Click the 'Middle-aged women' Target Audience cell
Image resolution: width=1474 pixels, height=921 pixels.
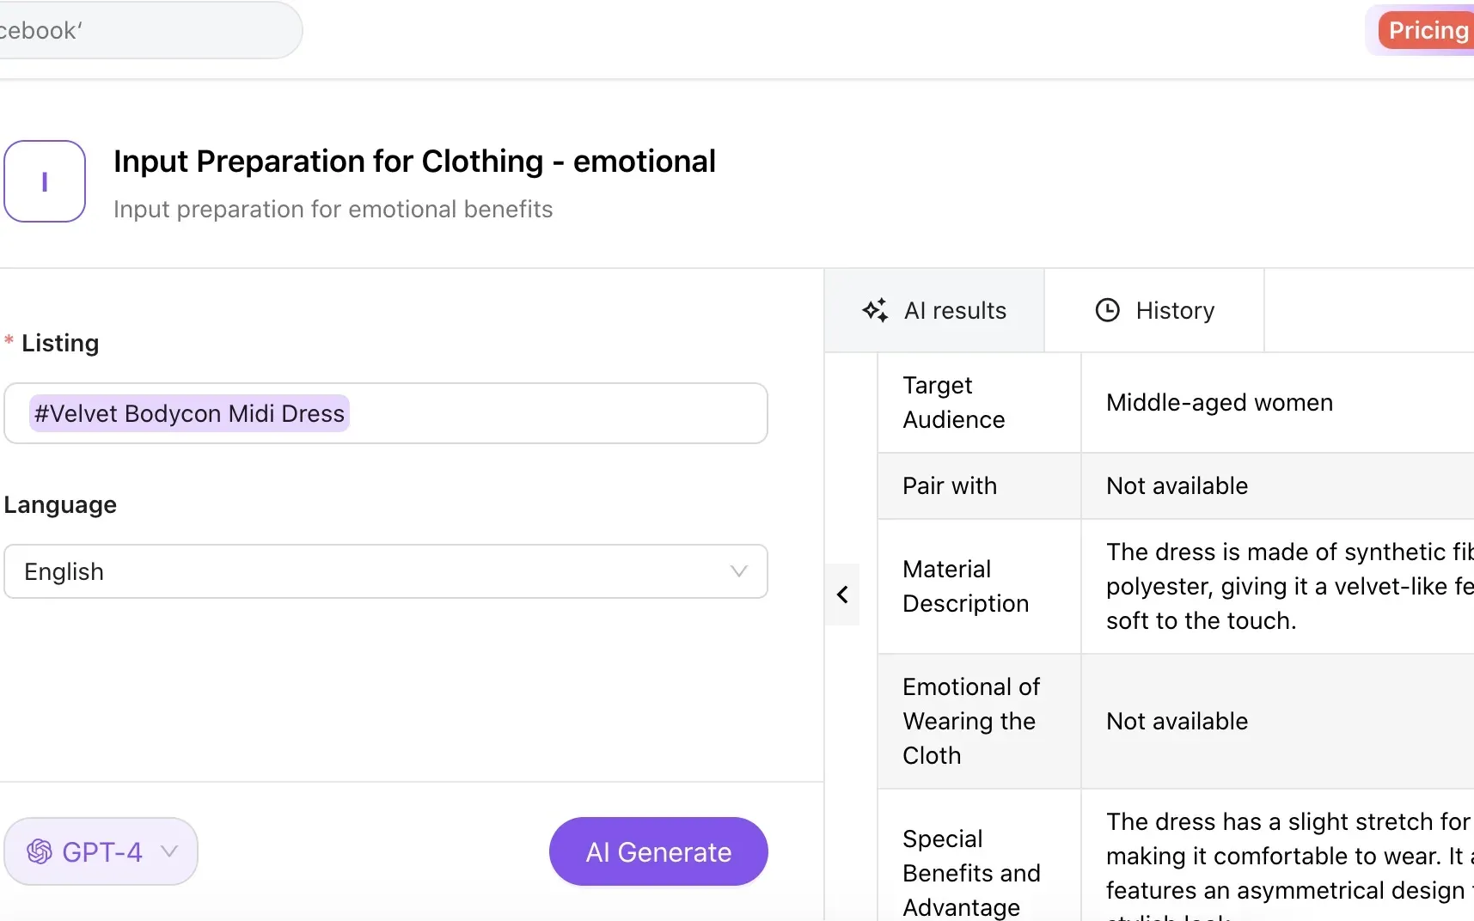click(1218, 402)
